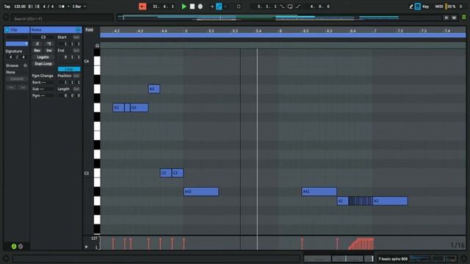
Task: Click the 7-basic spinz 808 track label
Action: point(393,259)
